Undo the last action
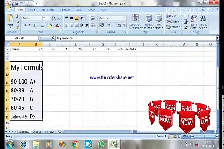Screen dimensions: 224x149 click(22, 3)
